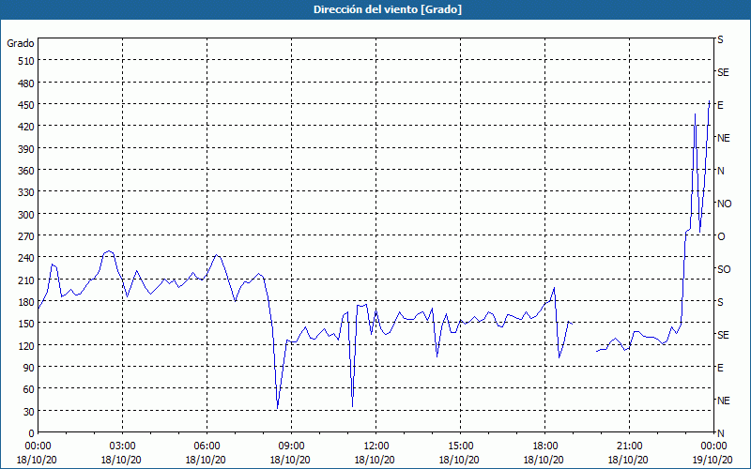
Task: Click the NO compass label
Action: coord(724,204)
